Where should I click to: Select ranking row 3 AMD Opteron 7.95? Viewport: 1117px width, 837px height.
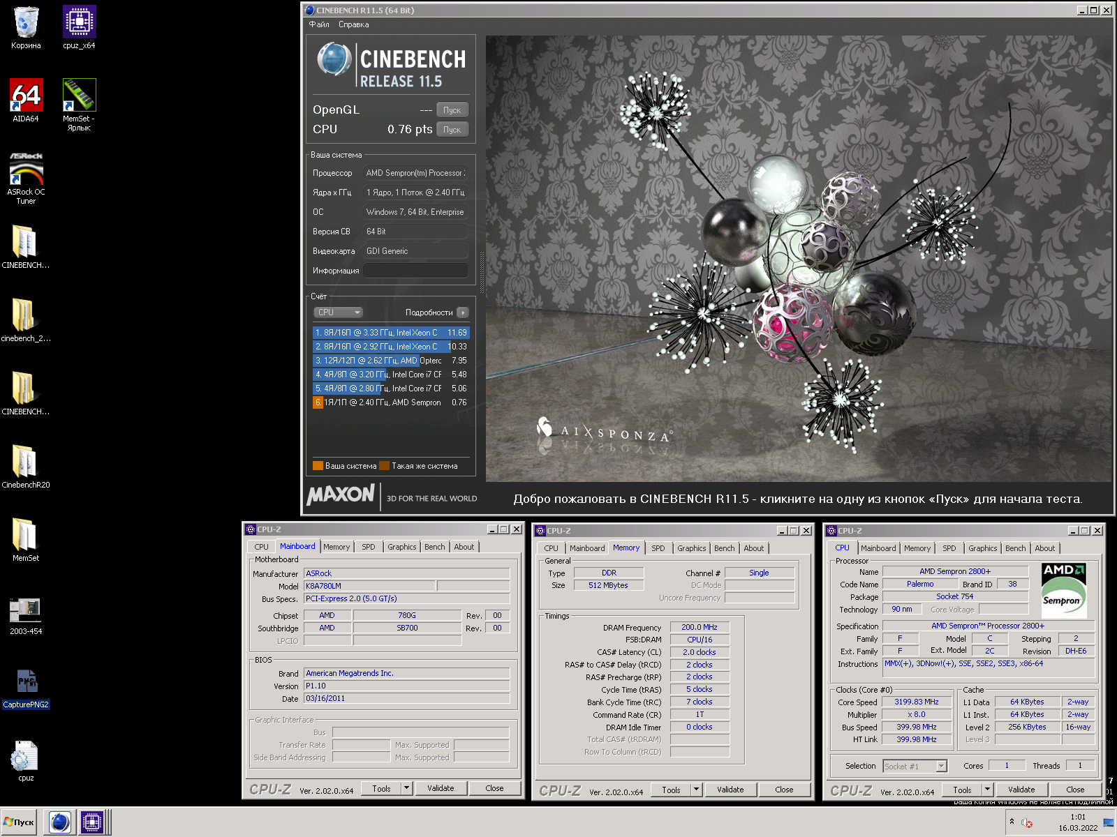pos(391,361)
